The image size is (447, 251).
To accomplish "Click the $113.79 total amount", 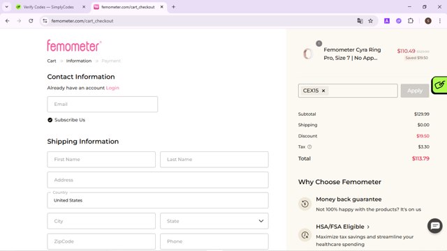I will tap(420, 158).
